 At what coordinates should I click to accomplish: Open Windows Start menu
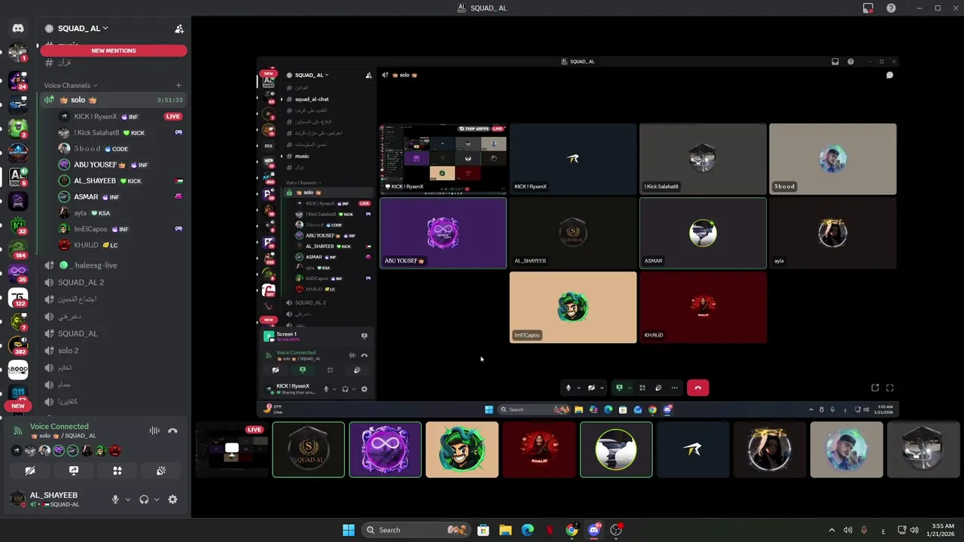coord(348,530)
